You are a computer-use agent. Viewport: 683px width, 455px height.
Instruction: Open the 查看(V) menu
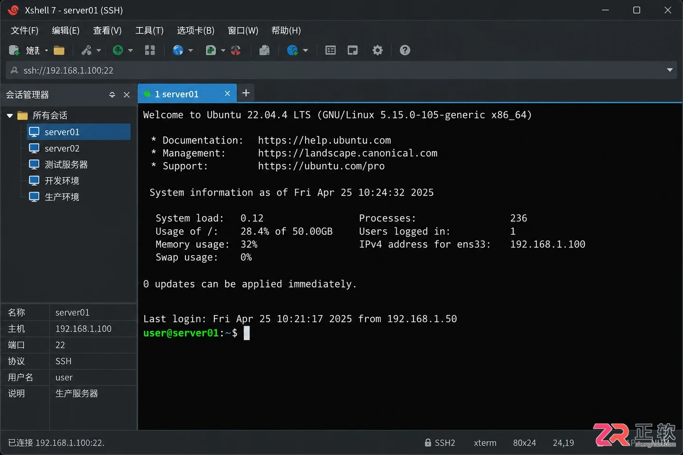click(107, 30)
